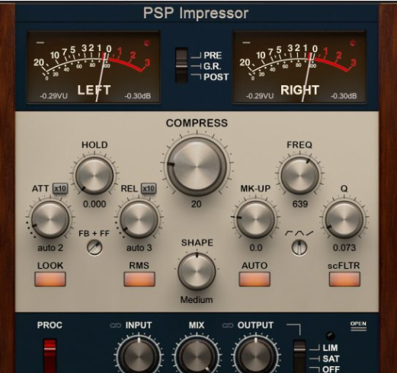
Task: Click the filter type selector under FREQ
Action: point(299,247)
